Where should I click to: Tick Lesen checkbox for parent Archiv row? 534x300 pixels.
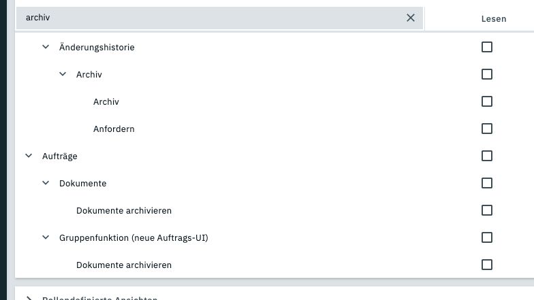pyautogui.click(x=486, y=74)
